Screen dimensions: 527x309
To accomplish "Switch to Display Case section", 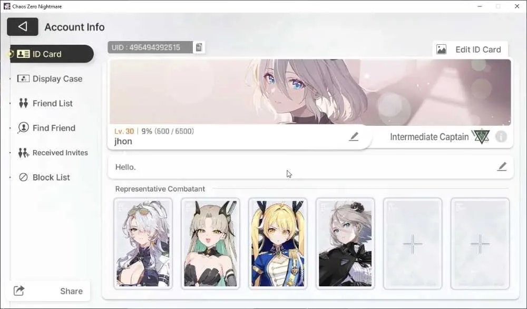I will tap(50, 78).
